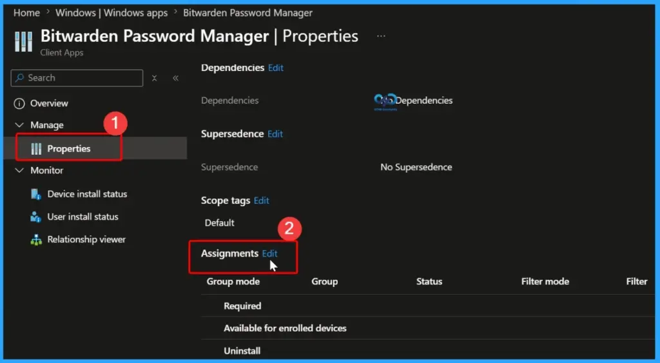The width and height of the screenshot is (660, 363).
Task: Clear the search box with the X icon
Action: pos(155,78)
